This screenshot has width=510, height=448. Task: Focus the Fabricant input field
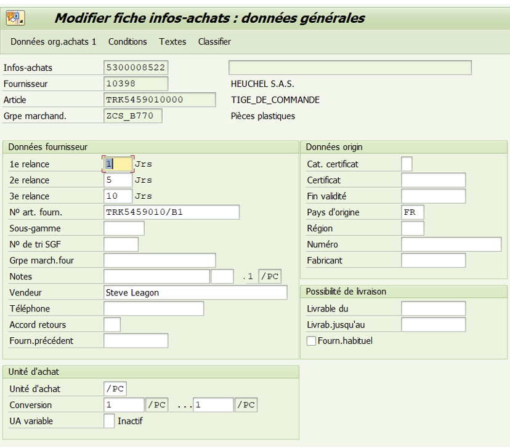click(x=433, y=260)
